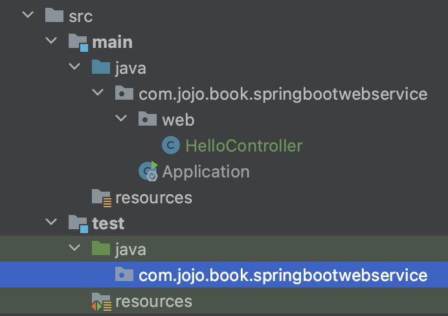The width and height of the screenshot is (448, 316).
Task: Select the test module label
Action: point(108,223)
